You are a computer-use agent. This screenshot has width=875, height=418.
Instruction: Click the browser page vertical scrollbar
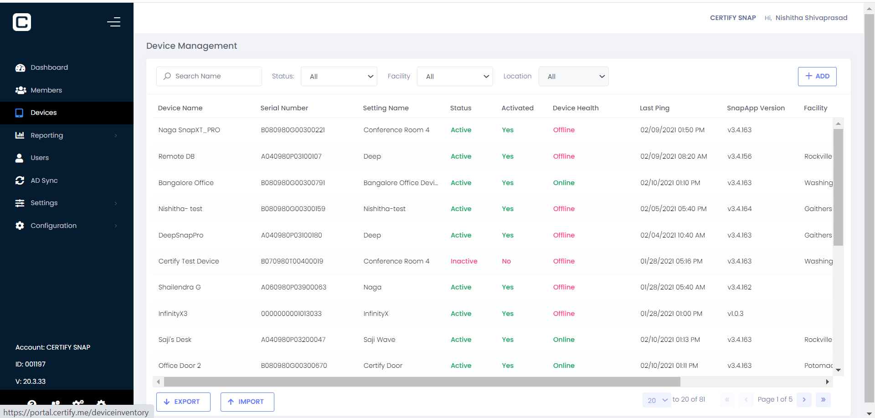click(869, 208)
